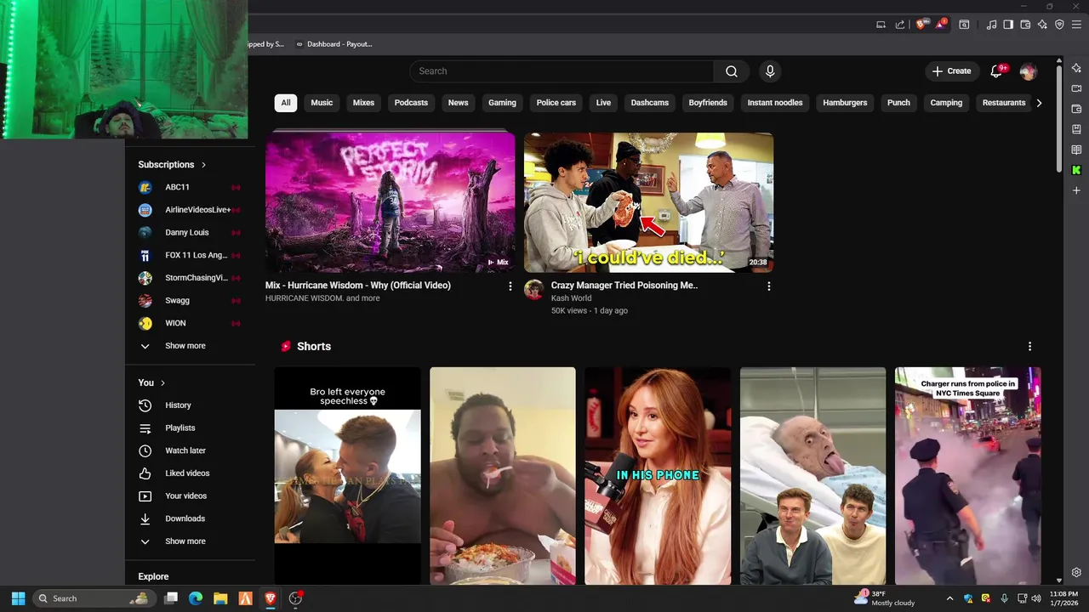Add a new item with sidebar plus icon
1089x612 pixels.
pyautogui.click(x=1076, y=190)
